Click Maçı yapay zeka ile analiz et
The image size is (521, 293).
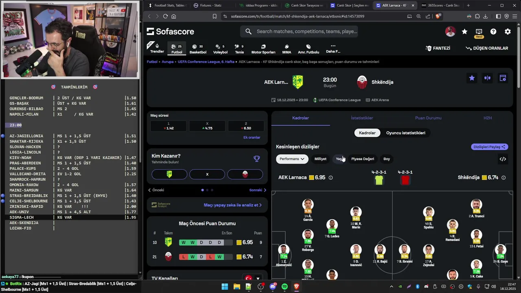click(x=233, y=205)
